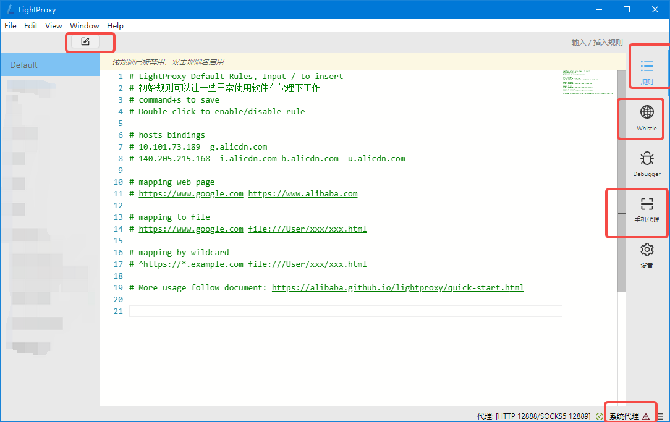Open the Help menu

(115, 25)
